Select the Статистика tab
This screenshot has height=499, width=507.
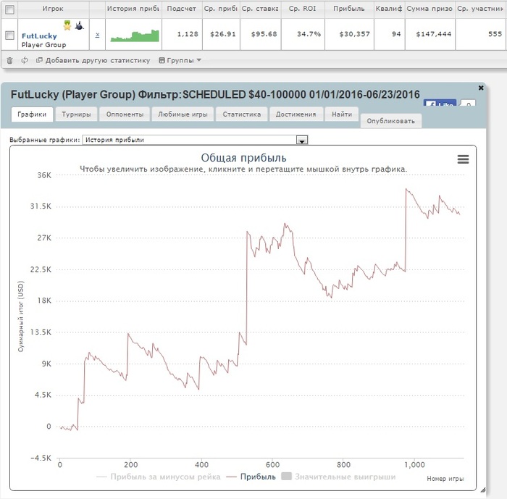click(241, 114)
